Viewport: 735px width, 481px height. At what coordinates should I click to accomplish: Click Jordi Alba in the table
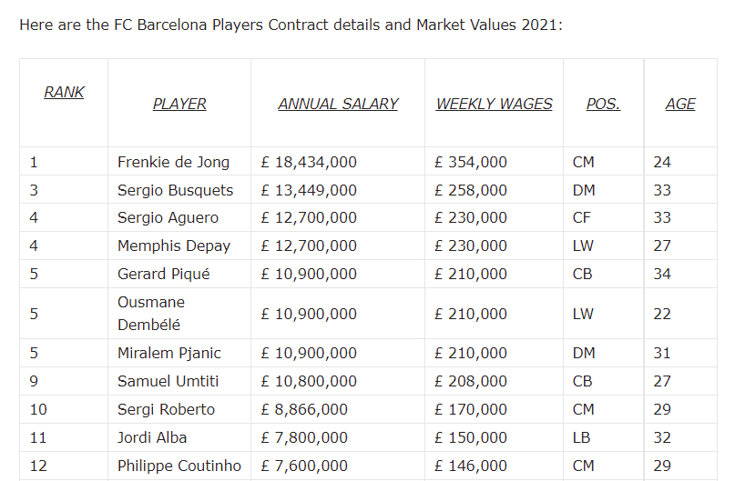(152, 437)
